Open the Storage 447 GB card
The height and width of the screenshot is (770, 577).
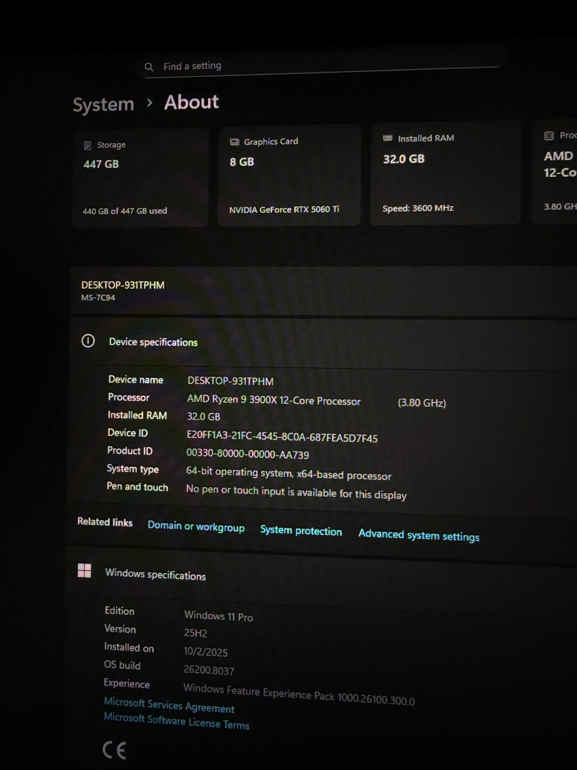pyautogui.click(x=140, y=177)
